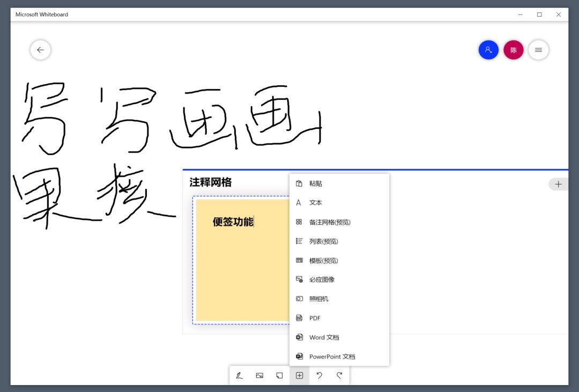Redo the last action

[x=339, y=375]
